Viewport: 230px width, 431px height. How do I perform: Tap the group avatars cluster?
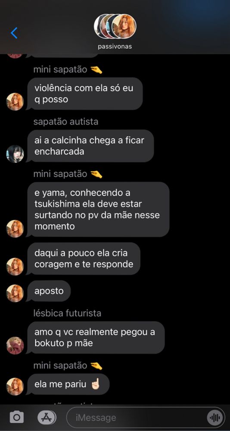point(115,26)
